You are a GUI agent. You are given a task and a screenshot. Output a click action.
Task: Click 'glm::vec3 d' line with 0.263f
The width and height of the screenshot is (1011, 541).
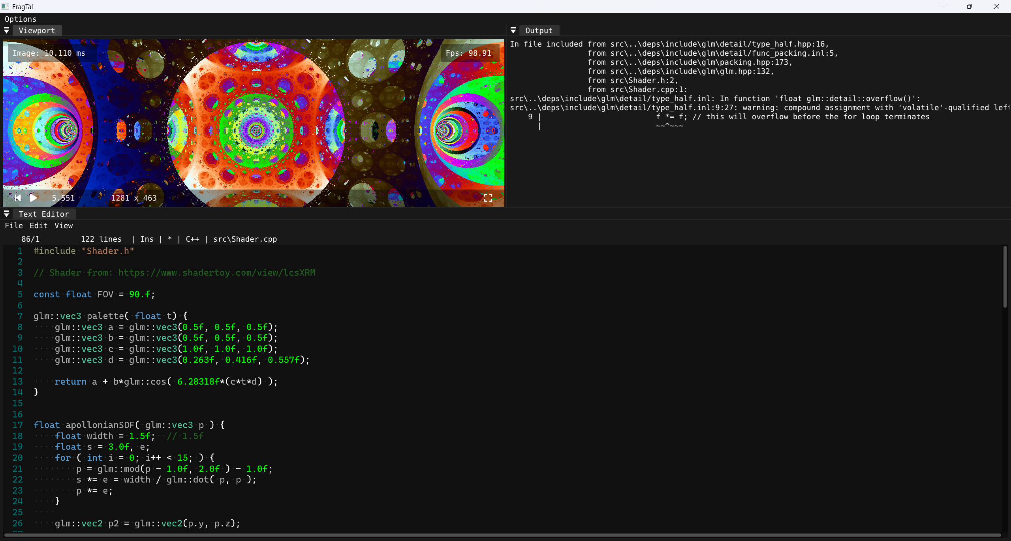pos(182,360)
